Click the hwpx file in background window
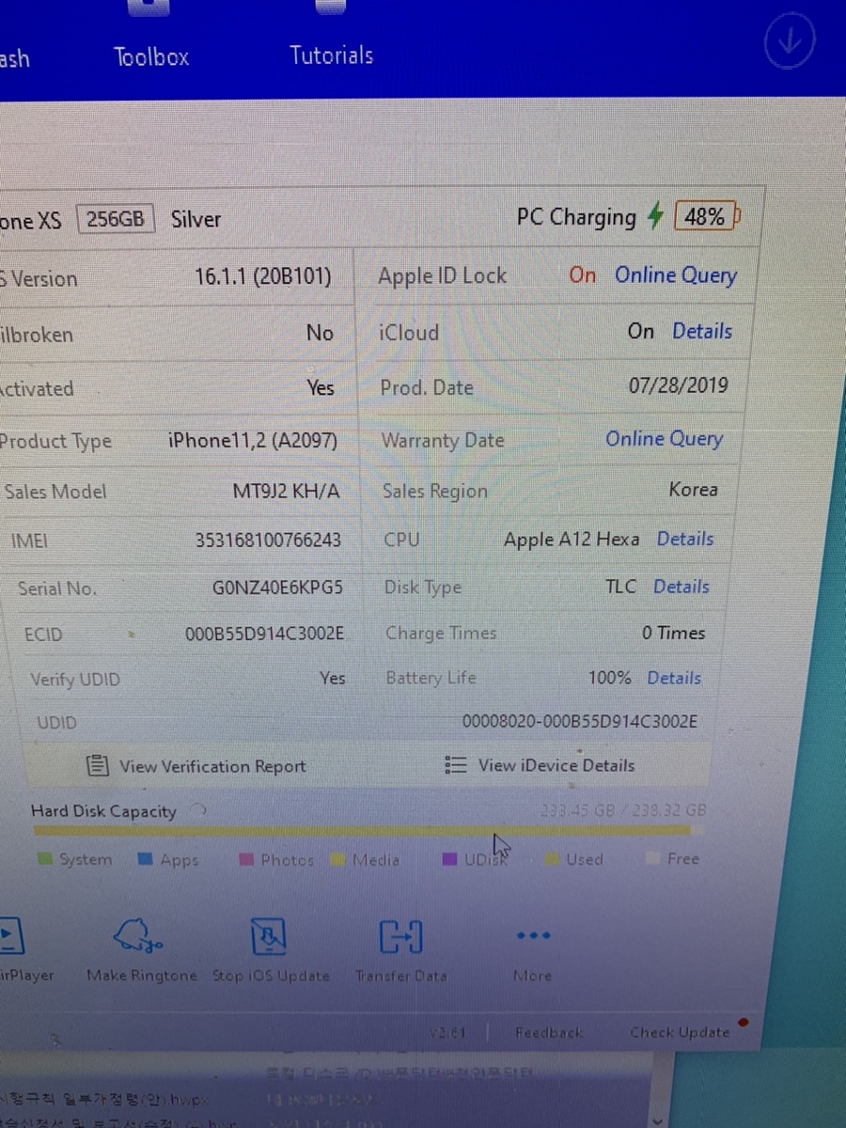Viewport: 846px width, 1128px height. (105, 1099)
